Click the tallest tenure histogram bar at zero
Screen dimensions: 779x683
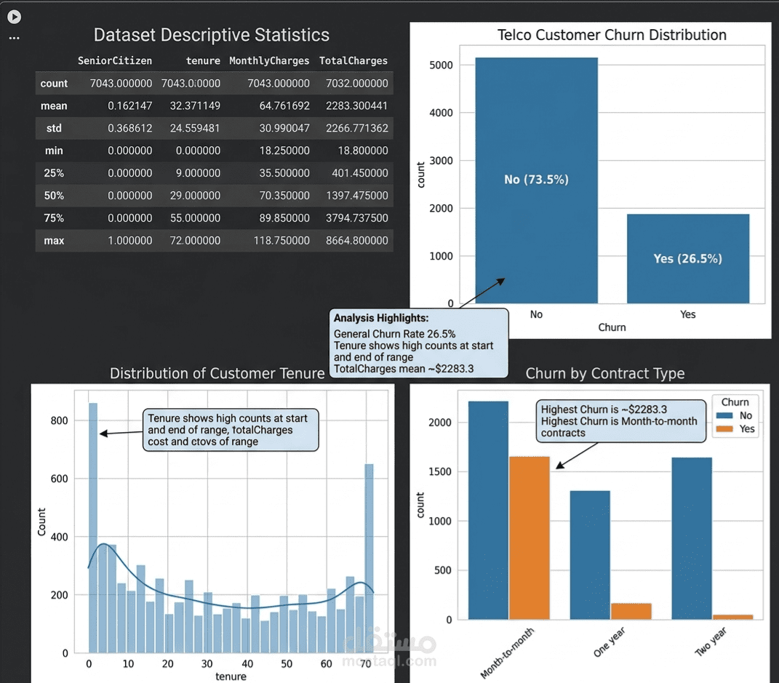point(93,527)
